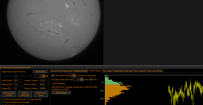Switch to the Sharpening & Adjustments tab
203x105 pixels.
(62, 71)
